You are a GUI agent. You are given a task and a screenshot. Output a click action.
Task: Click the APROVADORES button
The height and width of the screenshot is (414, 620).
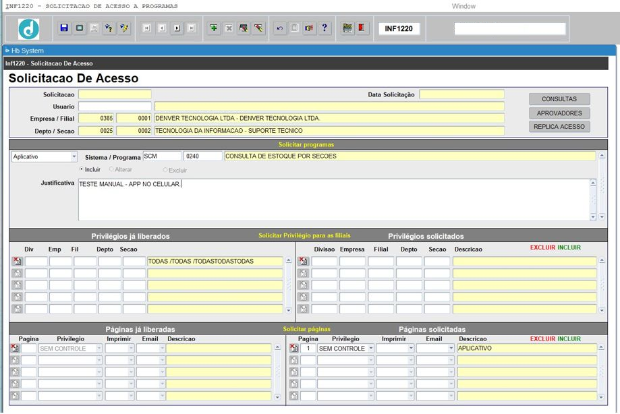click(559, 113)
